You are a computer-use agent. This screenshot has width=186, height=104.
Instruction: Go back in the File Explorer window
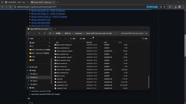point(29,34)
